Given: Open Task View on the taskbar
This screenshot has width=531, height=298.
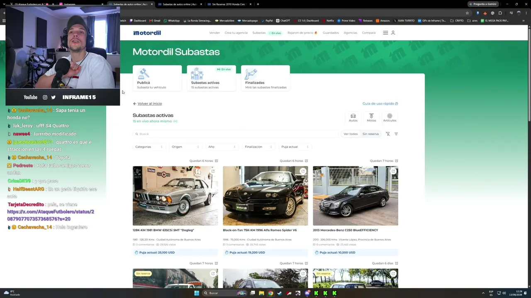Looking at the screenshot, I should (252, 293).
